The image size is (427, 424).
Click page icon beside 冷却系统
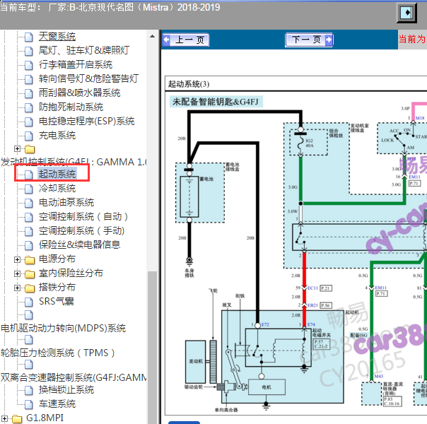tap(29, 189)
